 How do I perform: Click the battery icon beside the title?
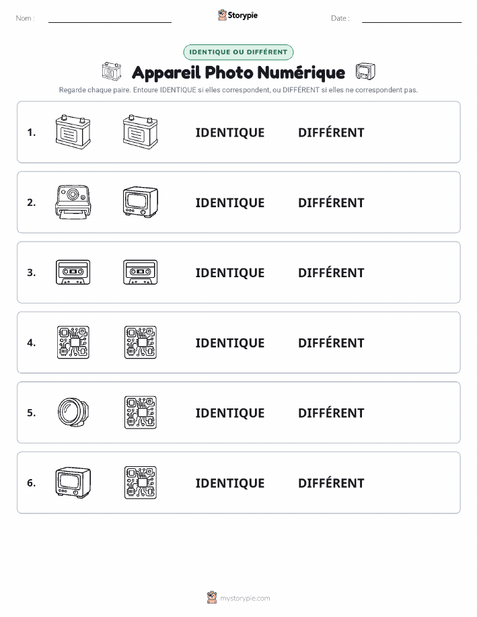[112, 71]
